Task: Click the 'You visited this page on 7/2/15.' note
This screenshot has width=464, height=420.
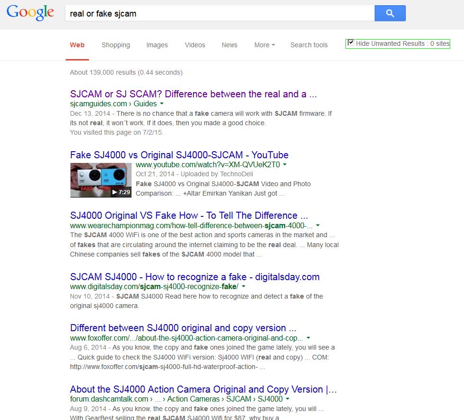Action: 117,132
